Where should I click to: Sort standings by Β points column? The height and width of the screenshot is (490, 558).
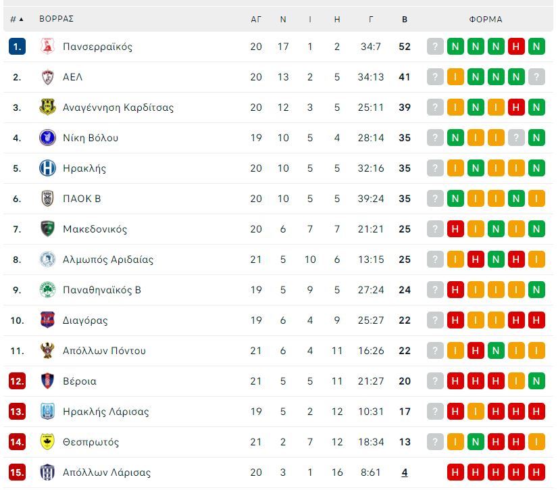[x=405, y=20]
